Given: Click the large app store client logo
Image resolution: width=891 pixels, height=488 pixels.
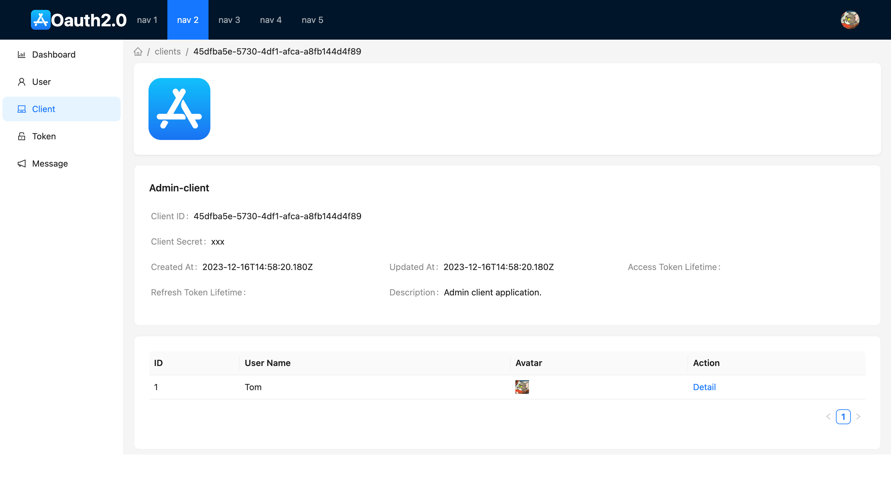Looking at the screenshot, I should (179, 109).
